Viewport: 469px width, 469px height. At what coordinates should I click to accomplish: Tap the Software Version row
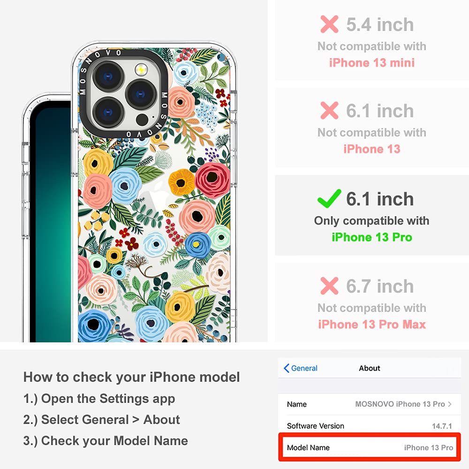point(370,426)
